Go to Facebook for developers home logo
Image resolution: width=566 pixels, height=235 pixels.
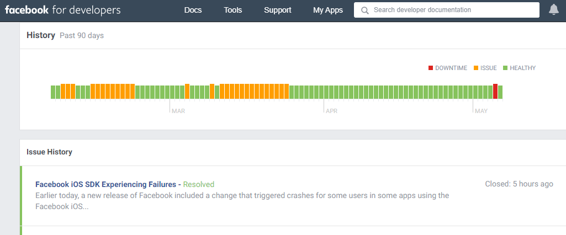coord(63,10)
